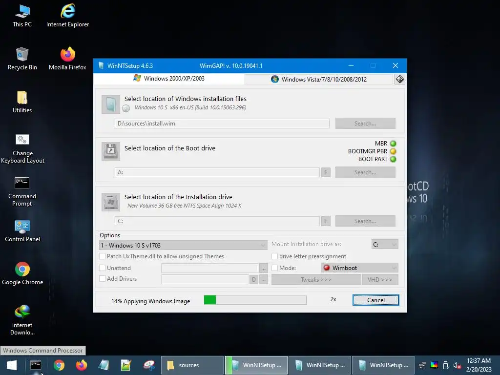Open the Utilities folder on desktop
500x375 pixels.
click(x=22, y=102)
